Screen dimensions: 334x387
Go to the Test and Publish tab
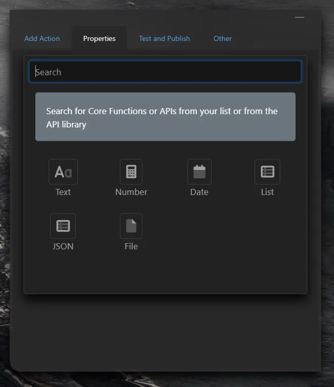pos(164,38)
